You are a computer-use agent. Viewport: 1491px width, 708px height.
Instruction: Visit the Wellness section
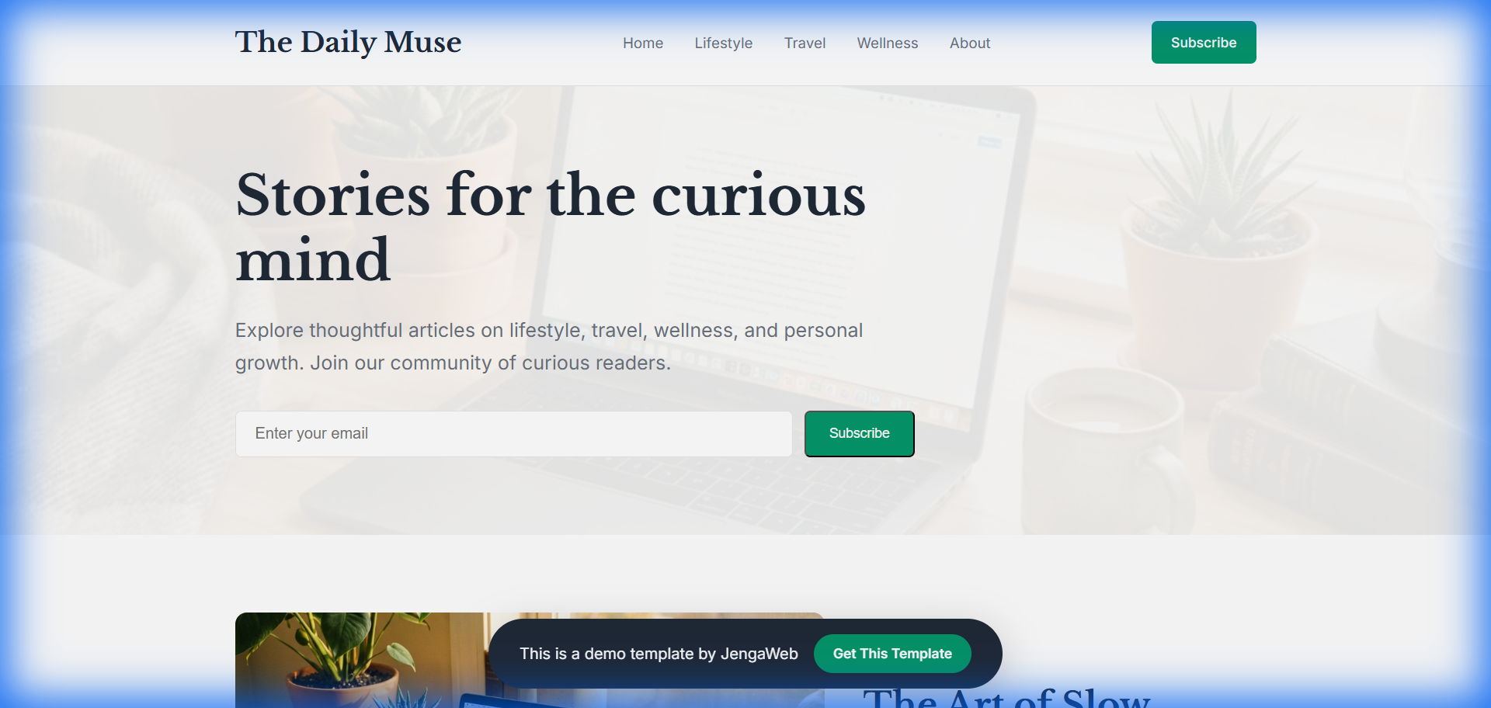(887, 43)
